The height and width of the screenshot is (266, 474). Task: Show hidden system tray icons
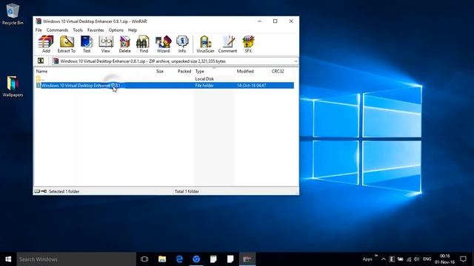pos(384,259)
